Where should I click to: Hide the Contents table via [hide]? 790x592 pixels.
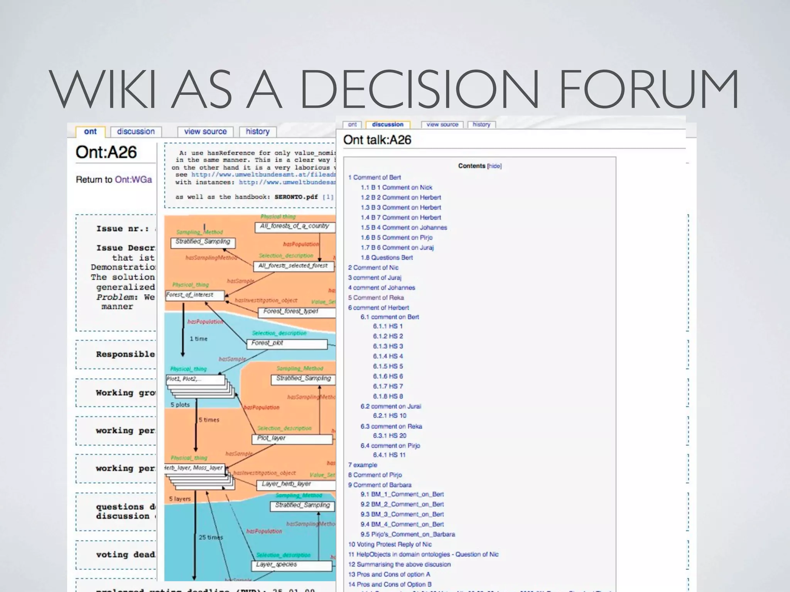pos(494,166)
